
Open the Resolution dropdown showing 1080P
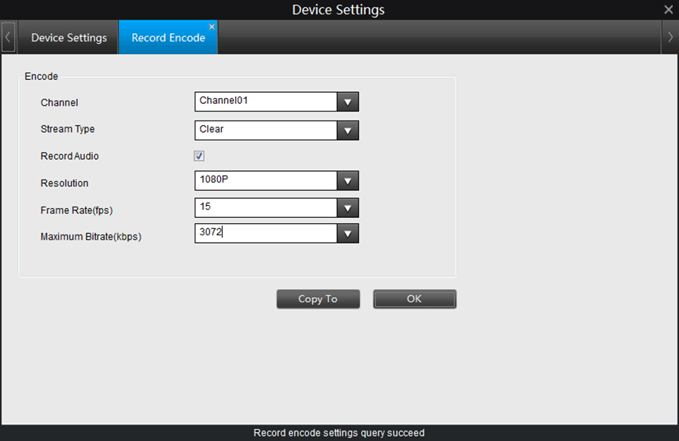[348, 180]
